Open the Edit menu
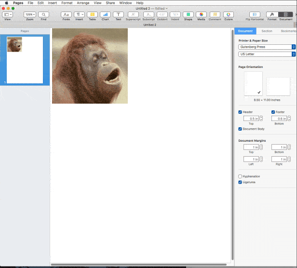The image size is (297, 268). coord(40,3)
